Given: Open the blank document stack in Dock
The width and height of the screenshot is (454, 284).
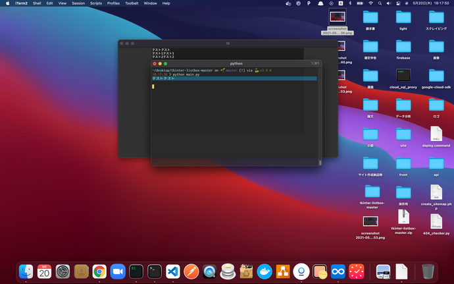Looking at the screenshot, I should click(401, 271).
